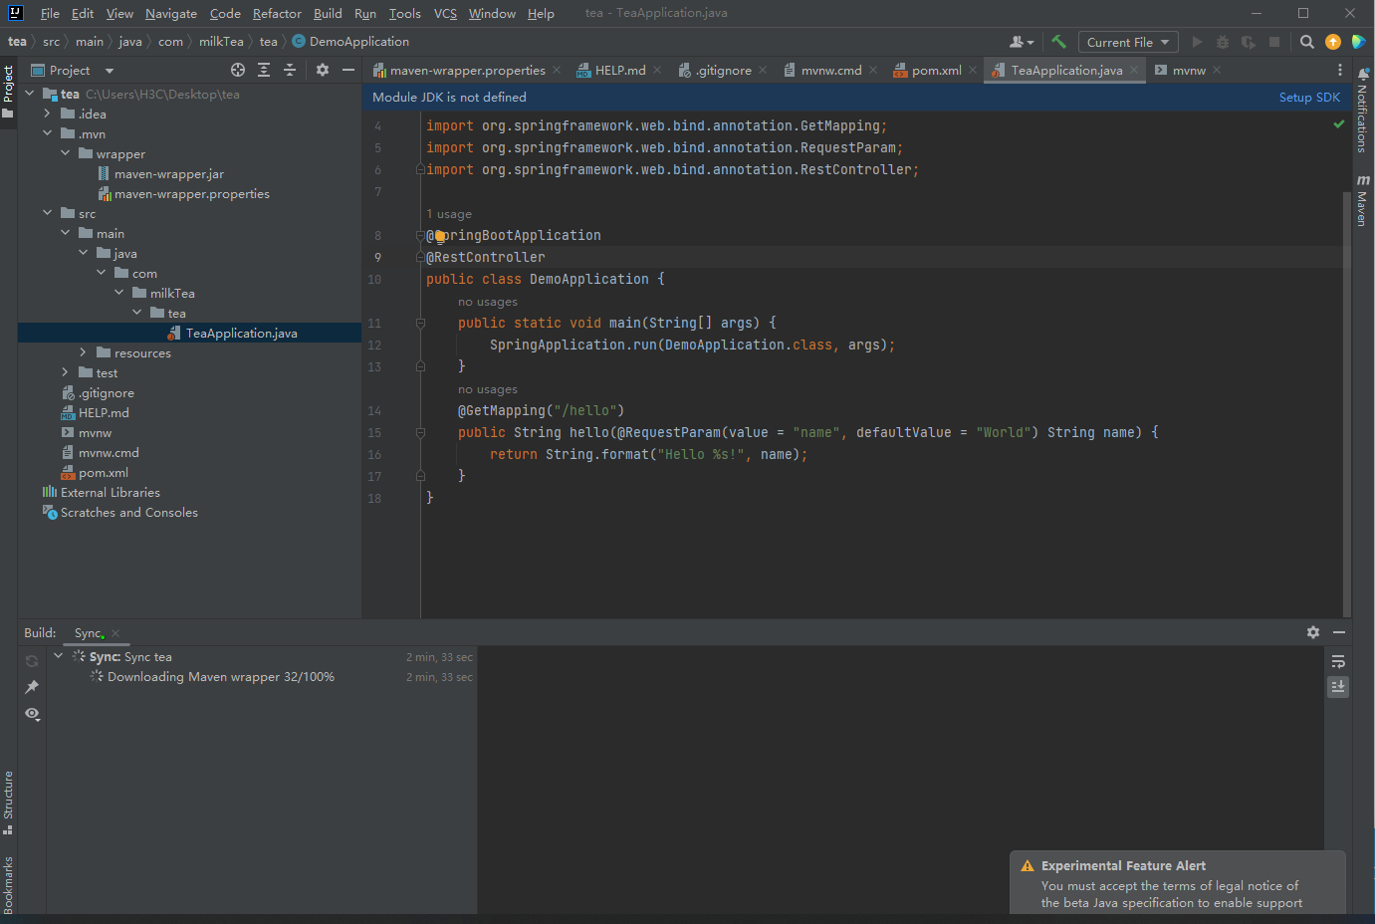Open Search Everywhere magnifier icon
Image resolution: width=1375 pixels, height=924 pixels.
(x=1307, y=42)
